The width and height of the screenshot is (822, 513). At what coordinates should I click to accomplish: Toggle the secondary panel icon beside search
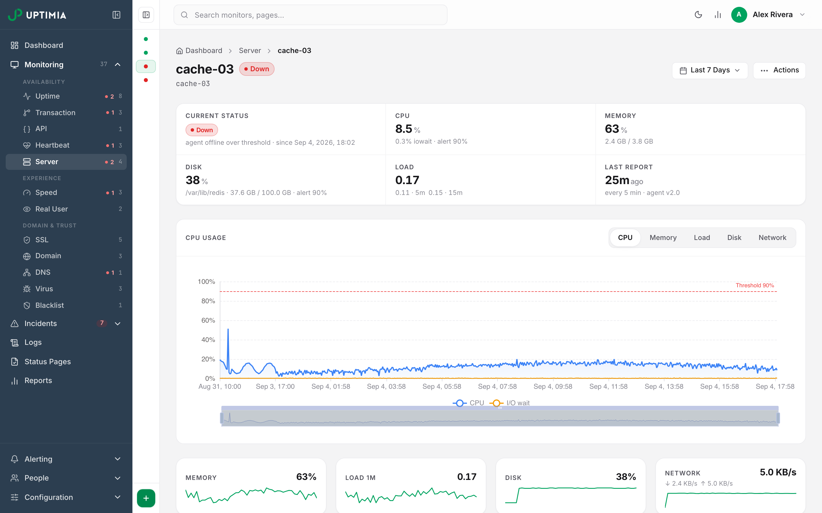pos(146,15)
